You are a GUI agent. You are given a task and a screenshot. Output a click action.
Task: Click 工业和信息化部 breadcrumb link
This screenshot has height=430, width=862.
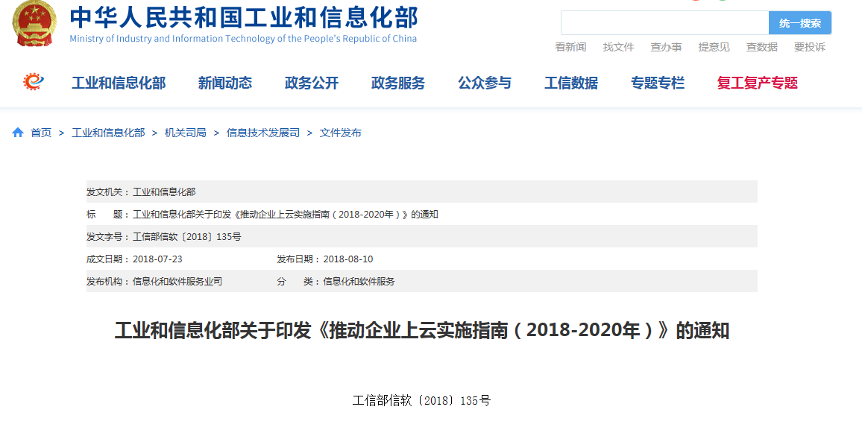click(x=108, y=133)
